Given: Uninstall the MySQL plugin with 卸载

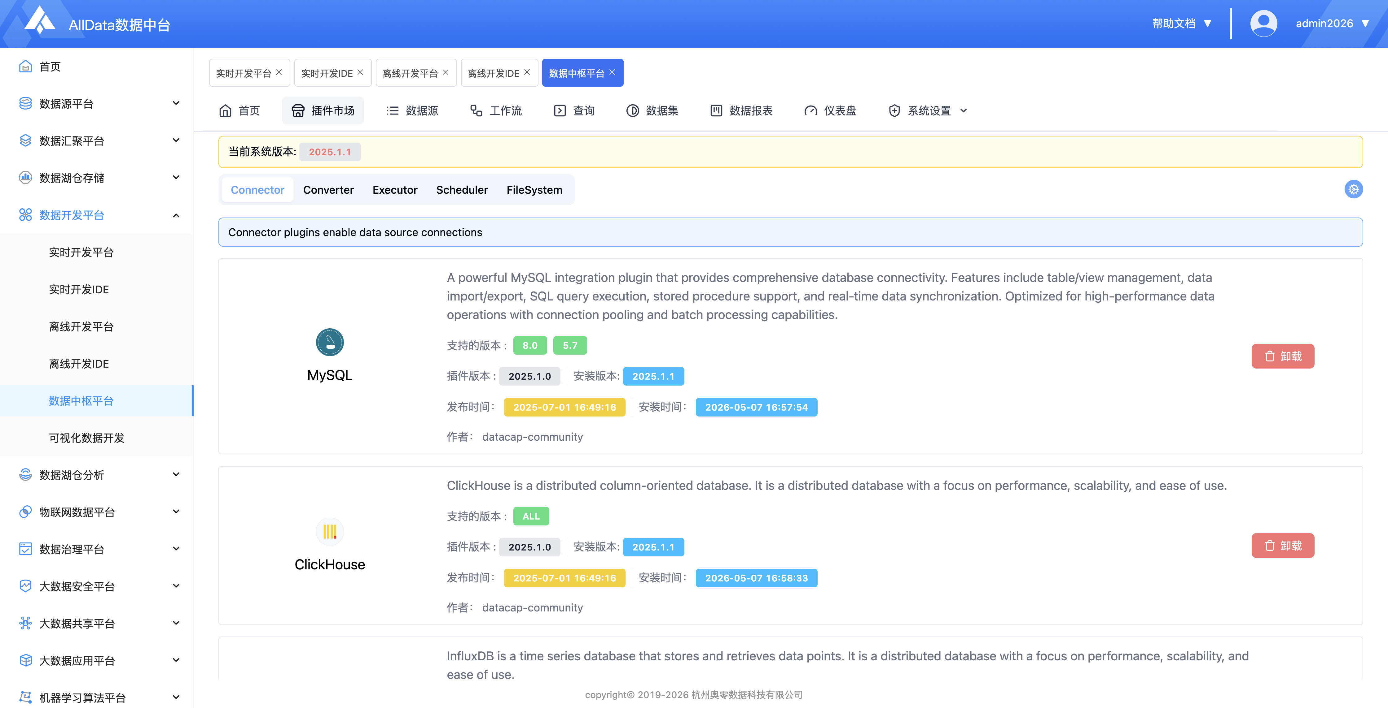Looking at the screenshot, I should 1282,356.
